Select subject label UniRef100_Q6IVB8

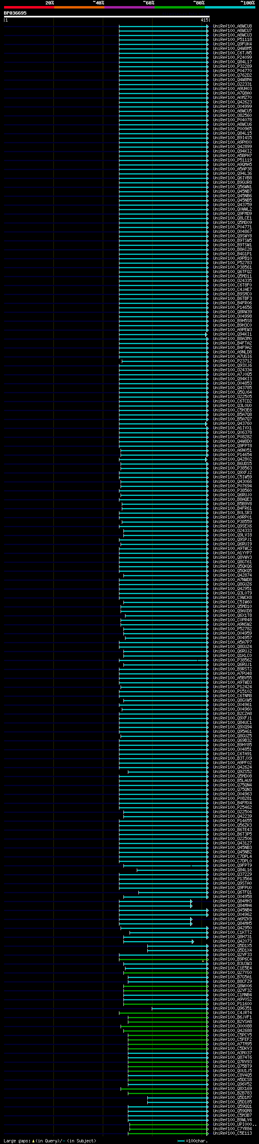[232, 178]
